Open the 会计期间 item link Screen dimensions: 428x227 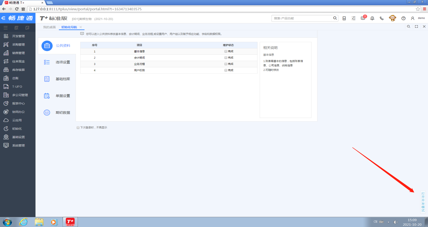[139, 58]
